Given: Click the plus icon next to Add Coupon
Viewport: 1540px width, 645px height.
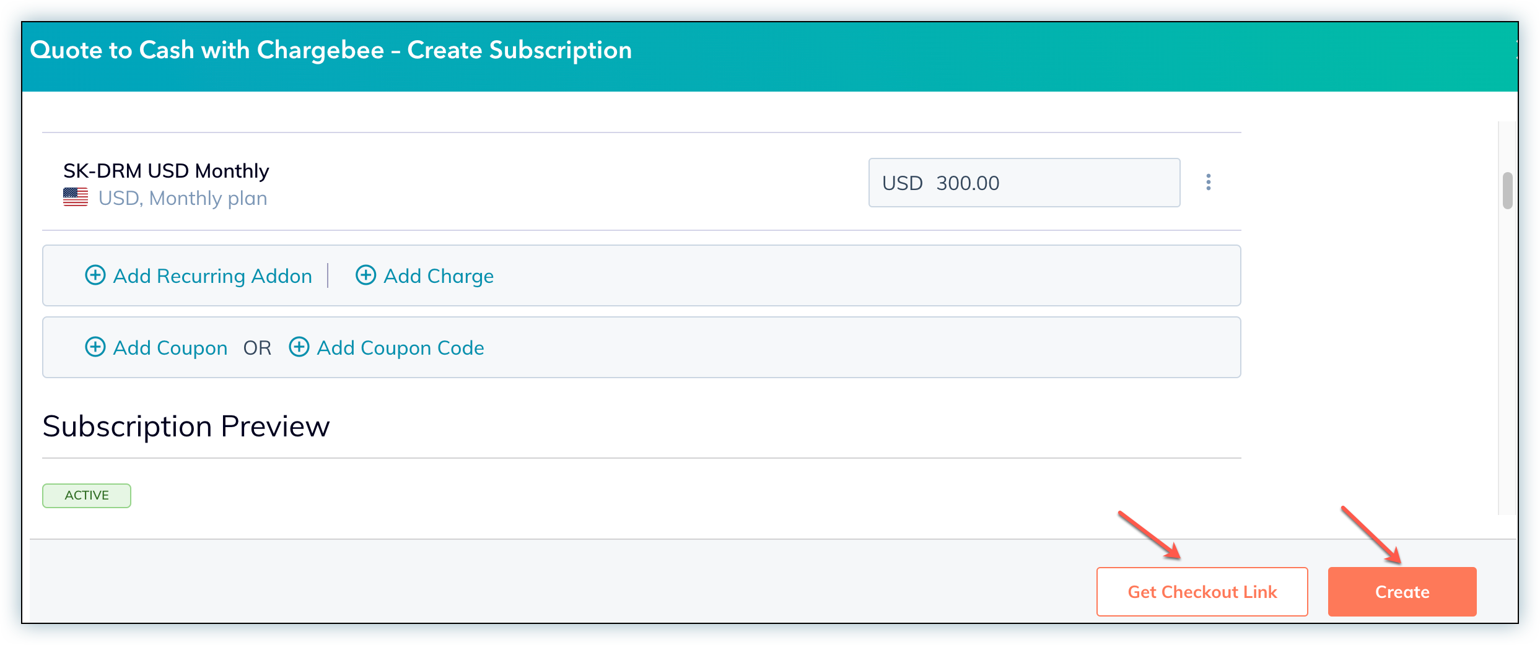Looking at the screenshot, I should pos(95,347).
